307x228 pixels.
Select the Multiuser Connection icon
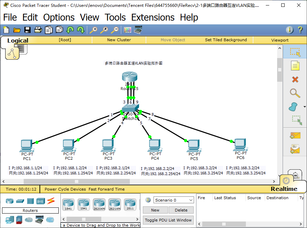point(50,220)
